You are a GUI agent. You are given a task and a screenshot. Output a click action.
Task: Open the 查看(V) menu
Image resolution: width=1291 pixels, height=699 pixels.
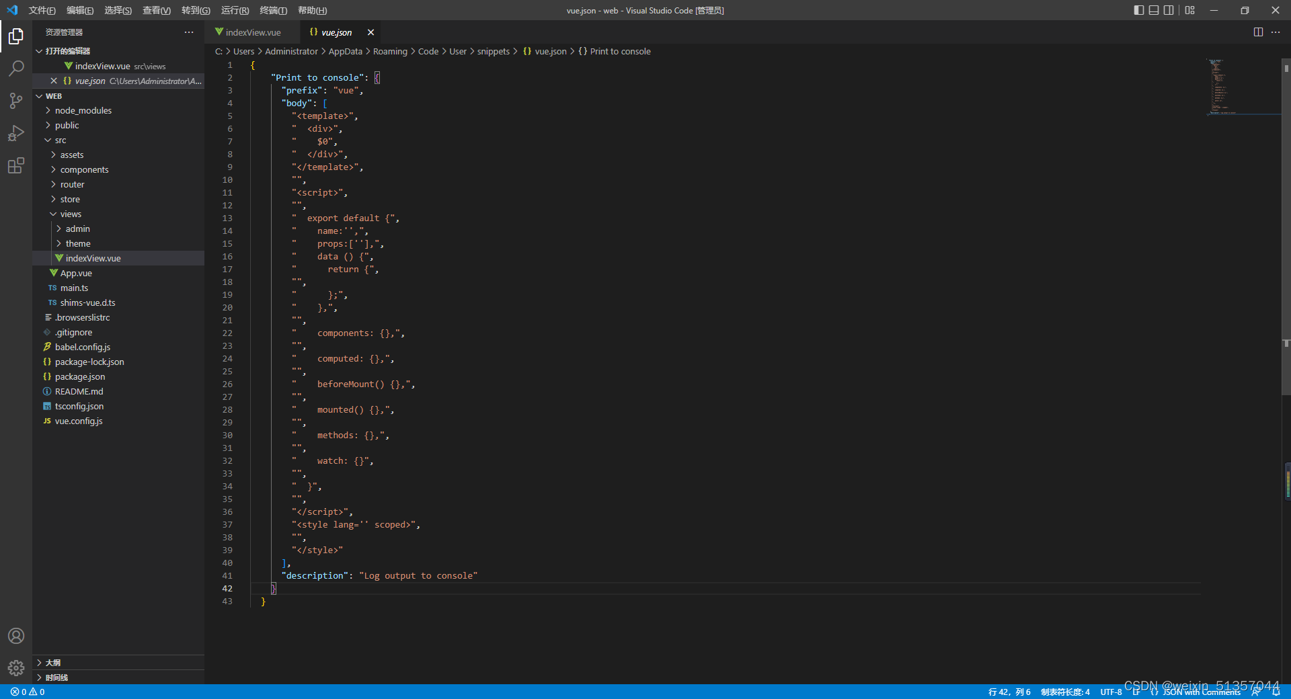[x=157, y=10]
